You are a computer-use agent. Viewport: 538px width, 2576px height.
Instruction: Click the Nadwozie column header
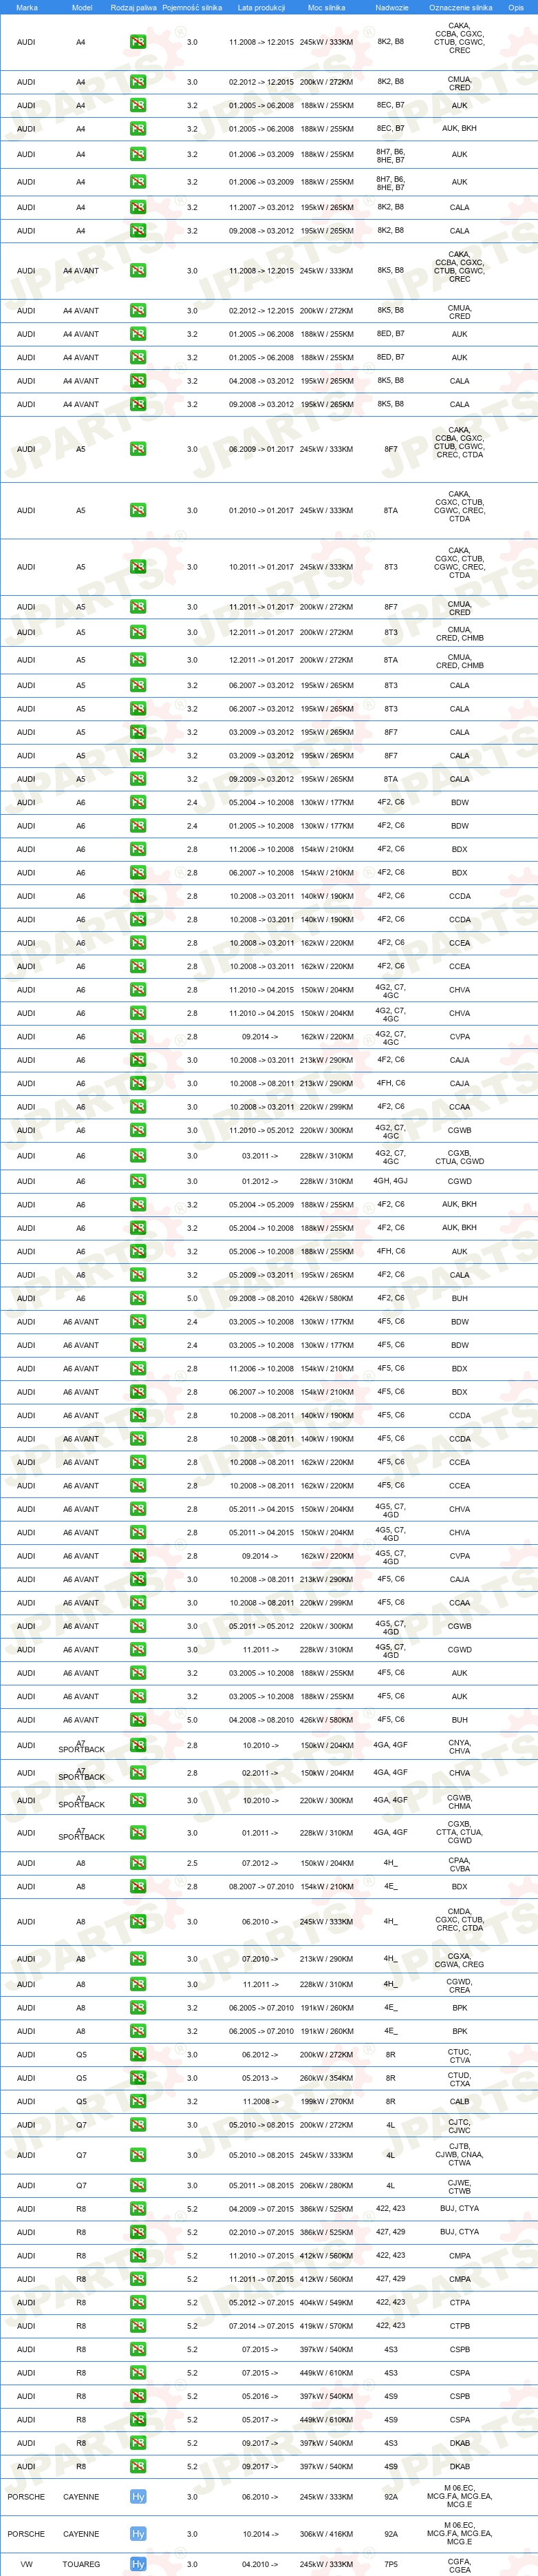[x=391, y=7]
